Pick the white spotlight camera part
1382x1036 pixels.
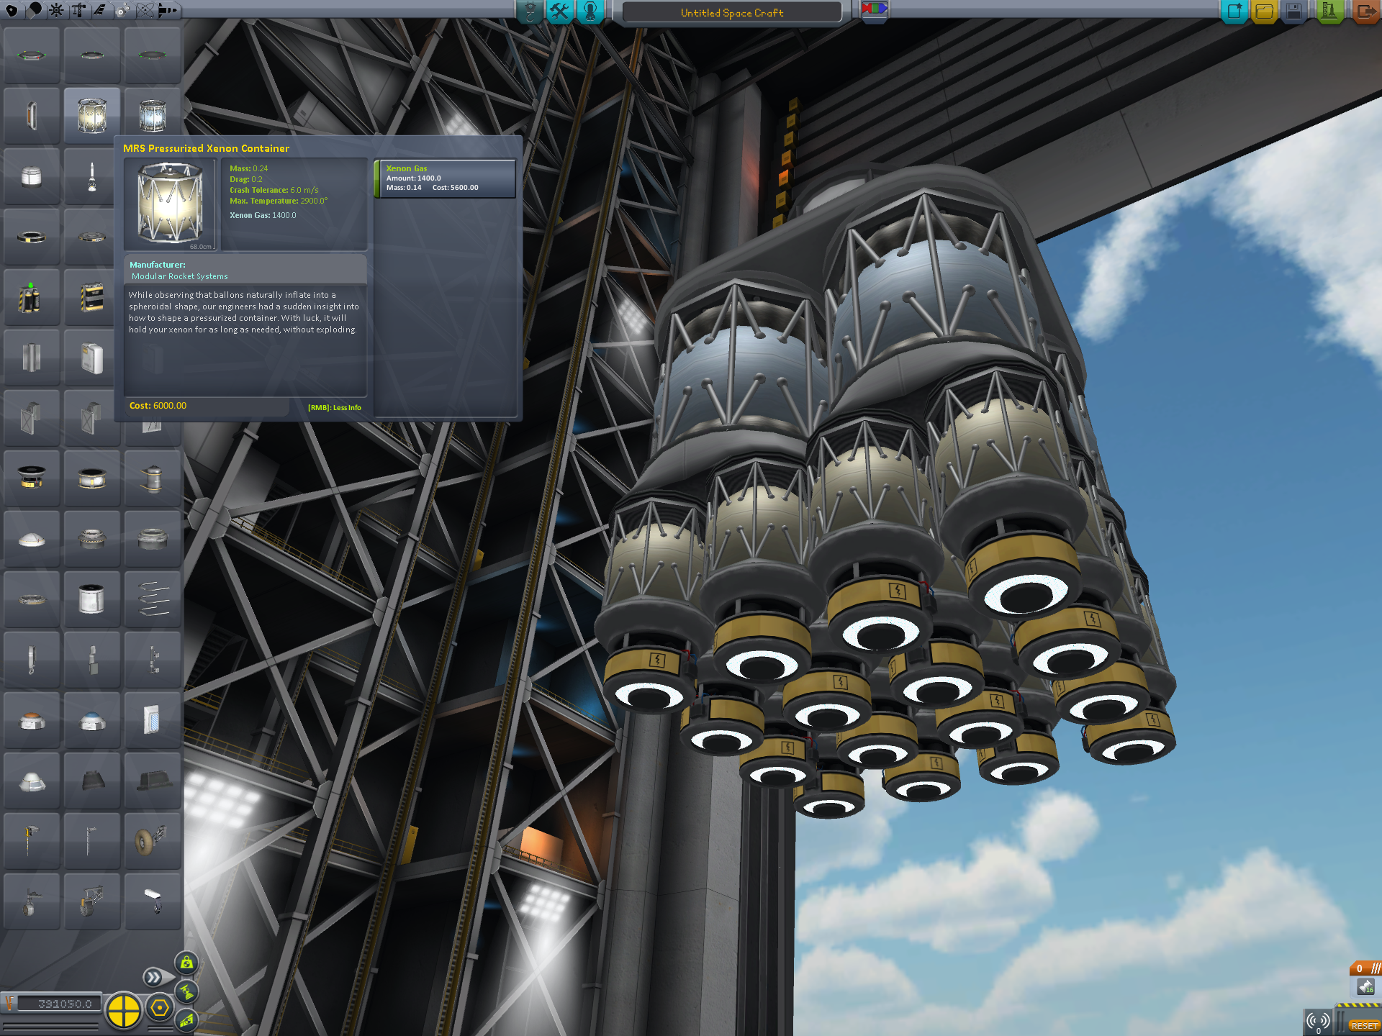[x=153, y=901]
